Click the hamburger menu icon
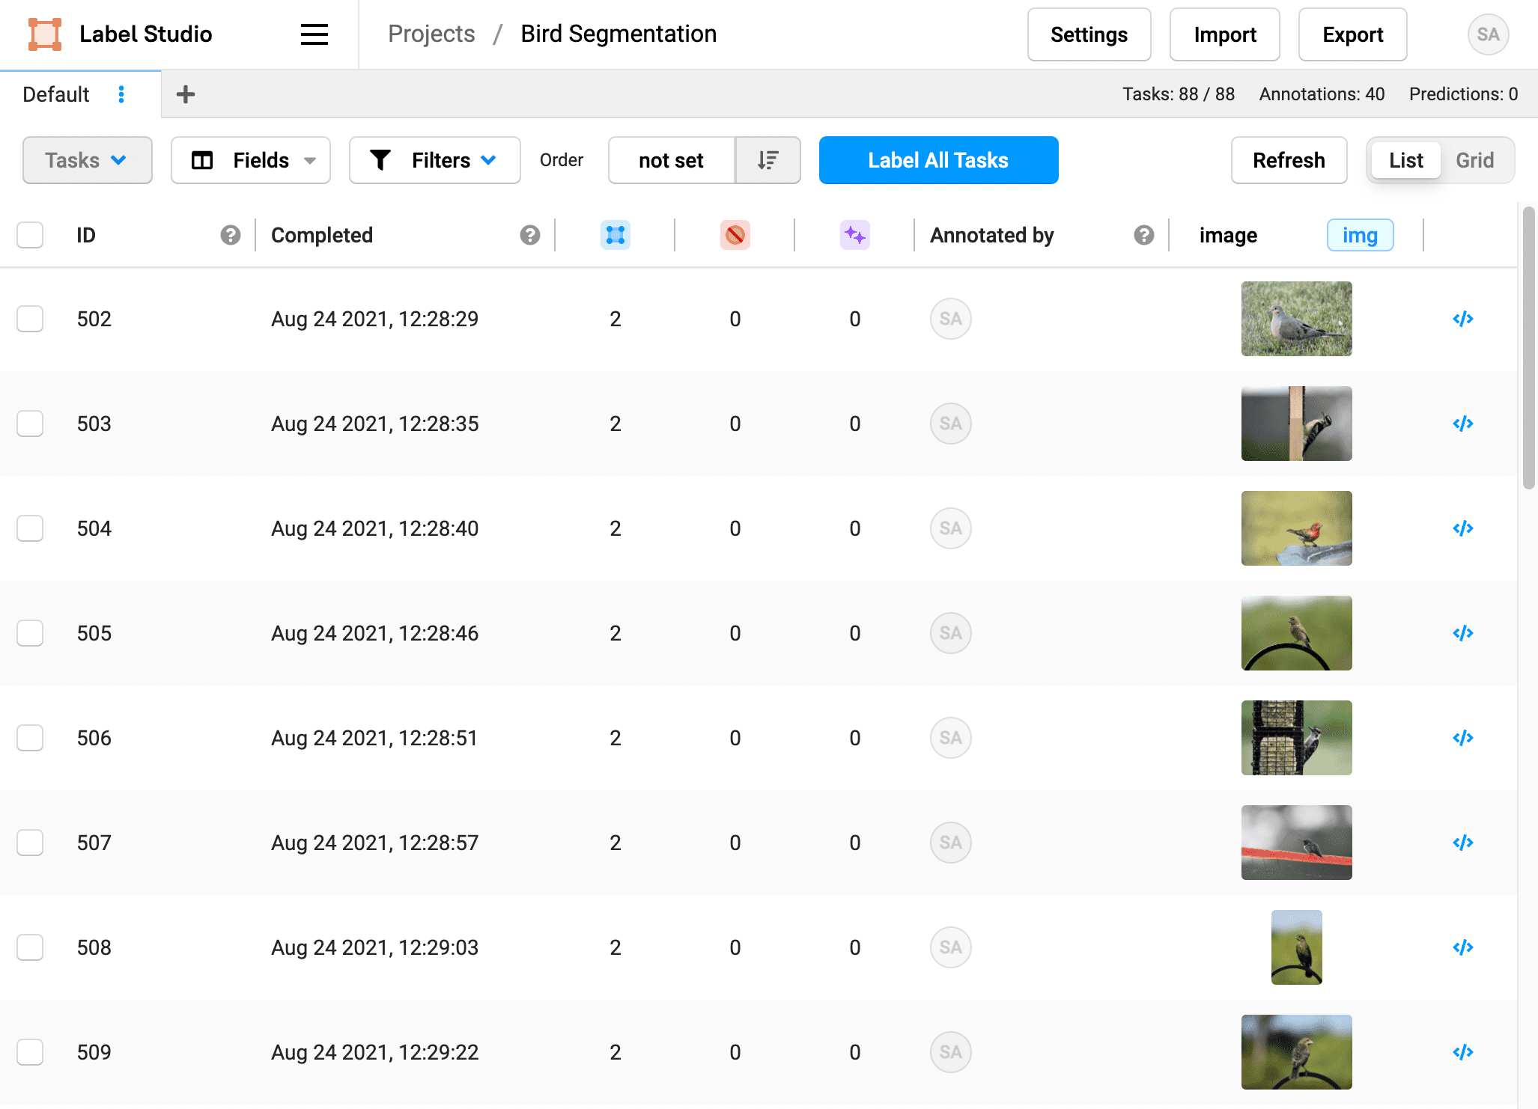 pyautogui.click(x=315, y=34)
